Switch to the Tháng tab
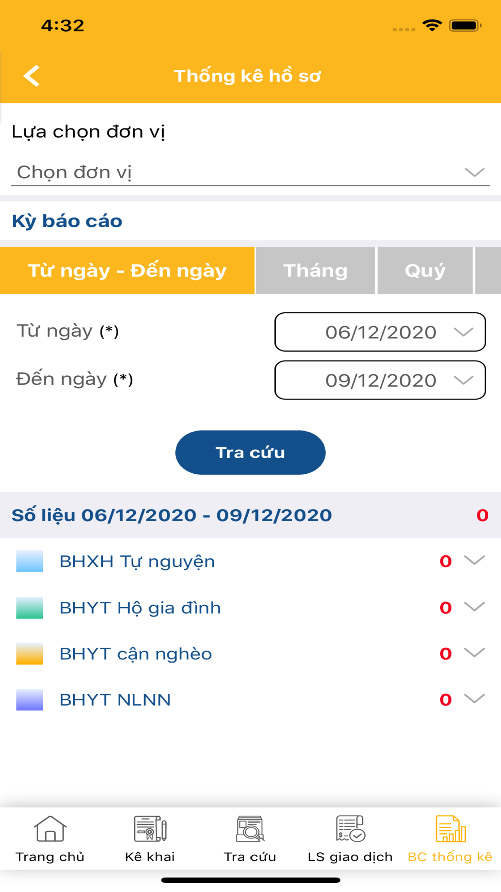Viewport: 501px width, 892px height. [x=315, y=271]
